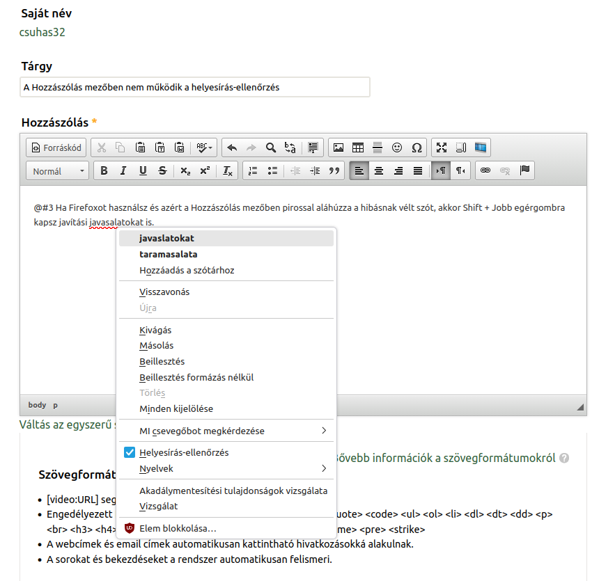Click the insert link chain icon
The image size is (599, 581).
(485, 170)
